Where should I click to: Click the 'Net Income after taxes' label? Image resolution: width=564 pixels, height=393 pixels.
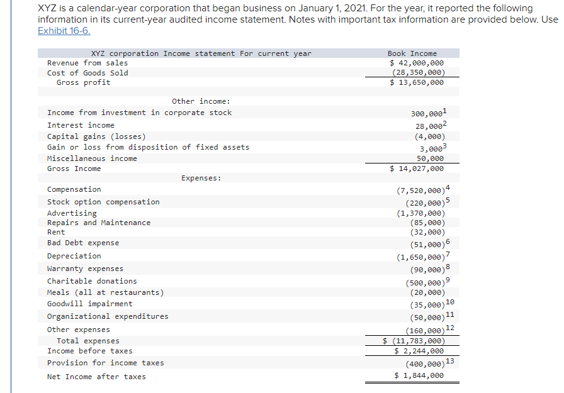pos(96,377)
